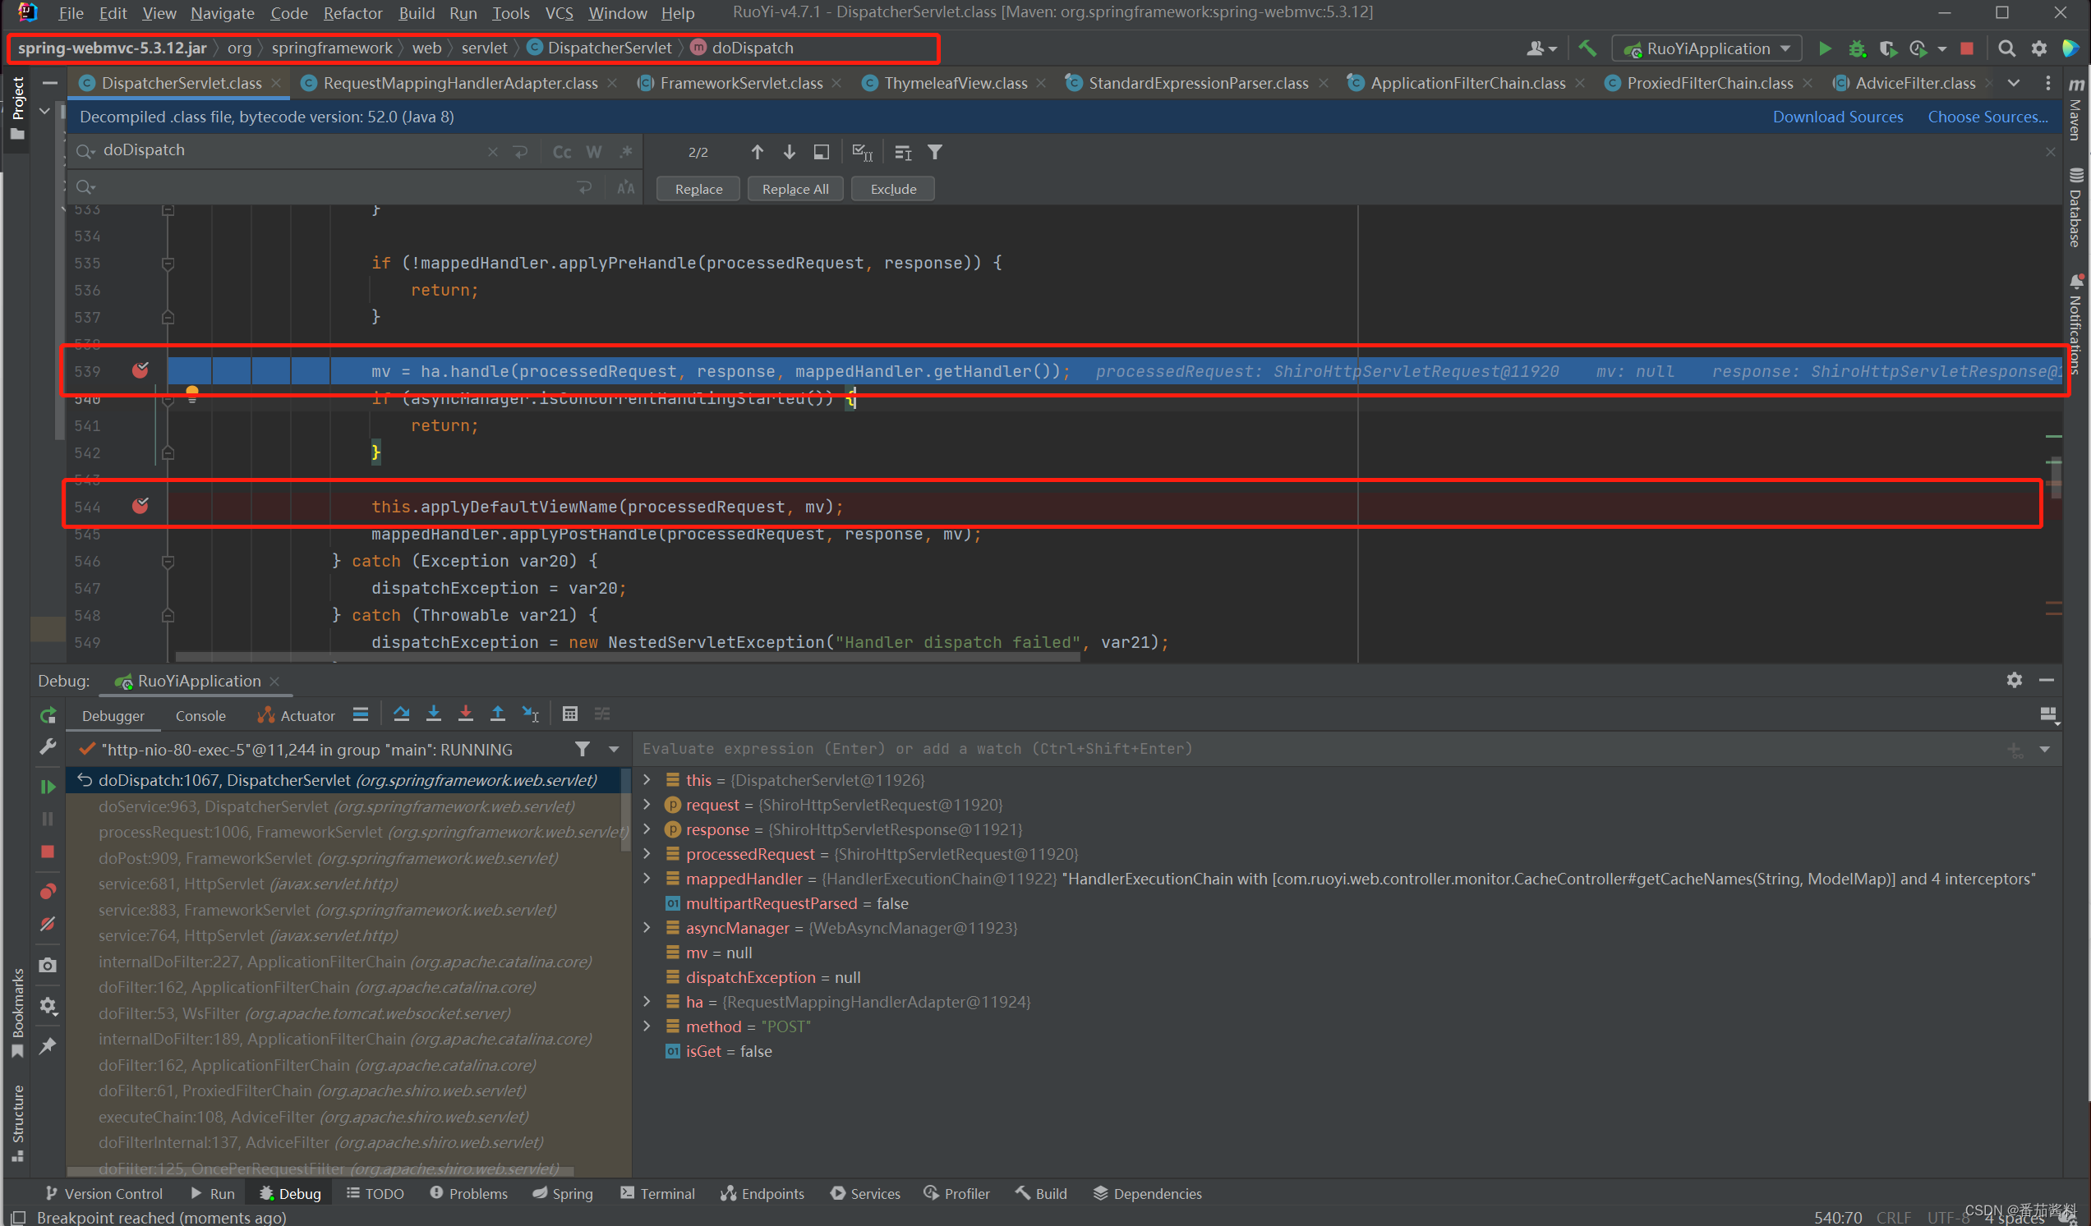Screen dimensions: 2091x1226
Task: Click the thread dump camera icon
Action: (48, 966)
